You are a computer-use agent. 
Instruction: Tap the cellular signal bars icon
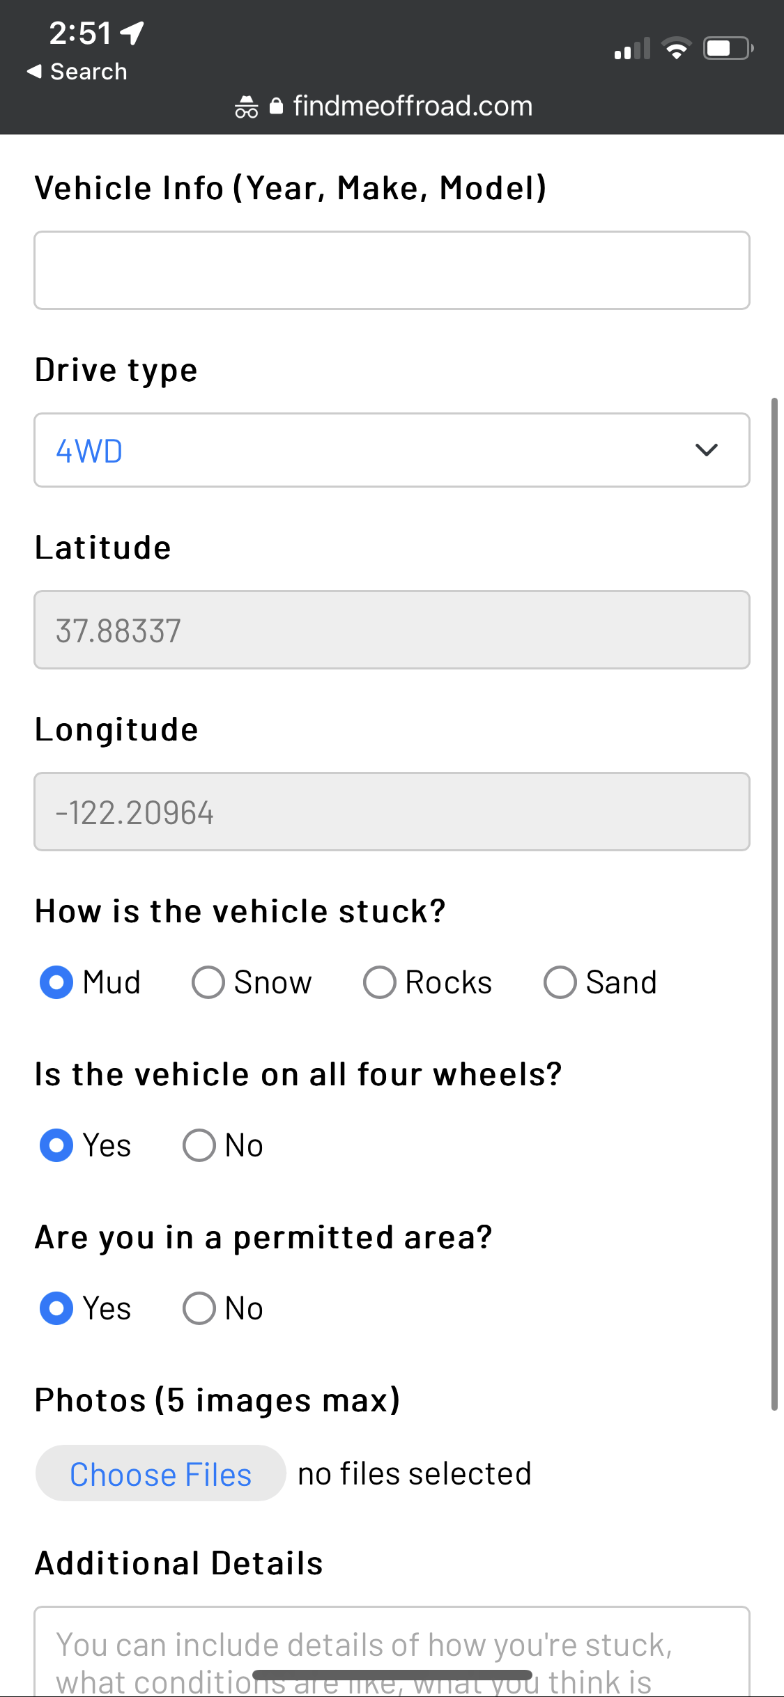pyautogui.click(x=631, y=49)
